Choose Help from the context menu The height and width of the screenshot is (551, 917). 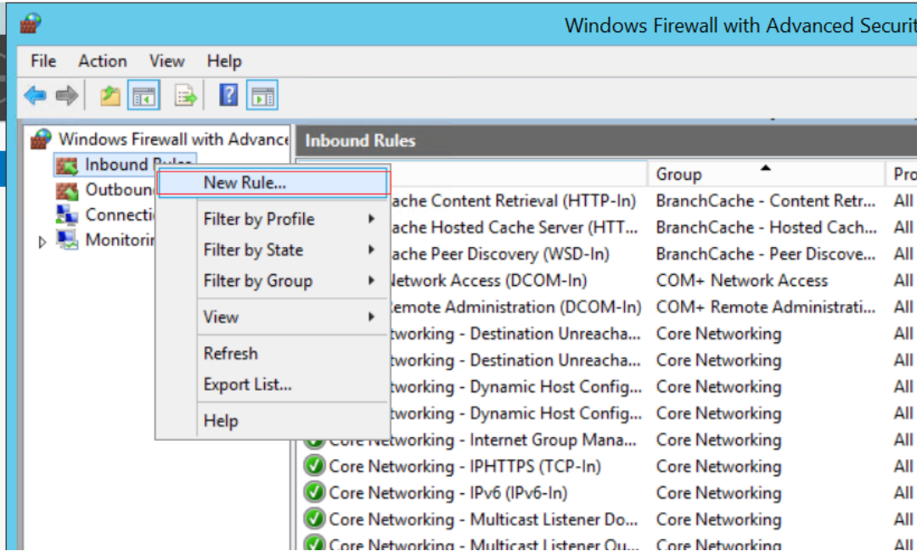[x=273, y=420]
